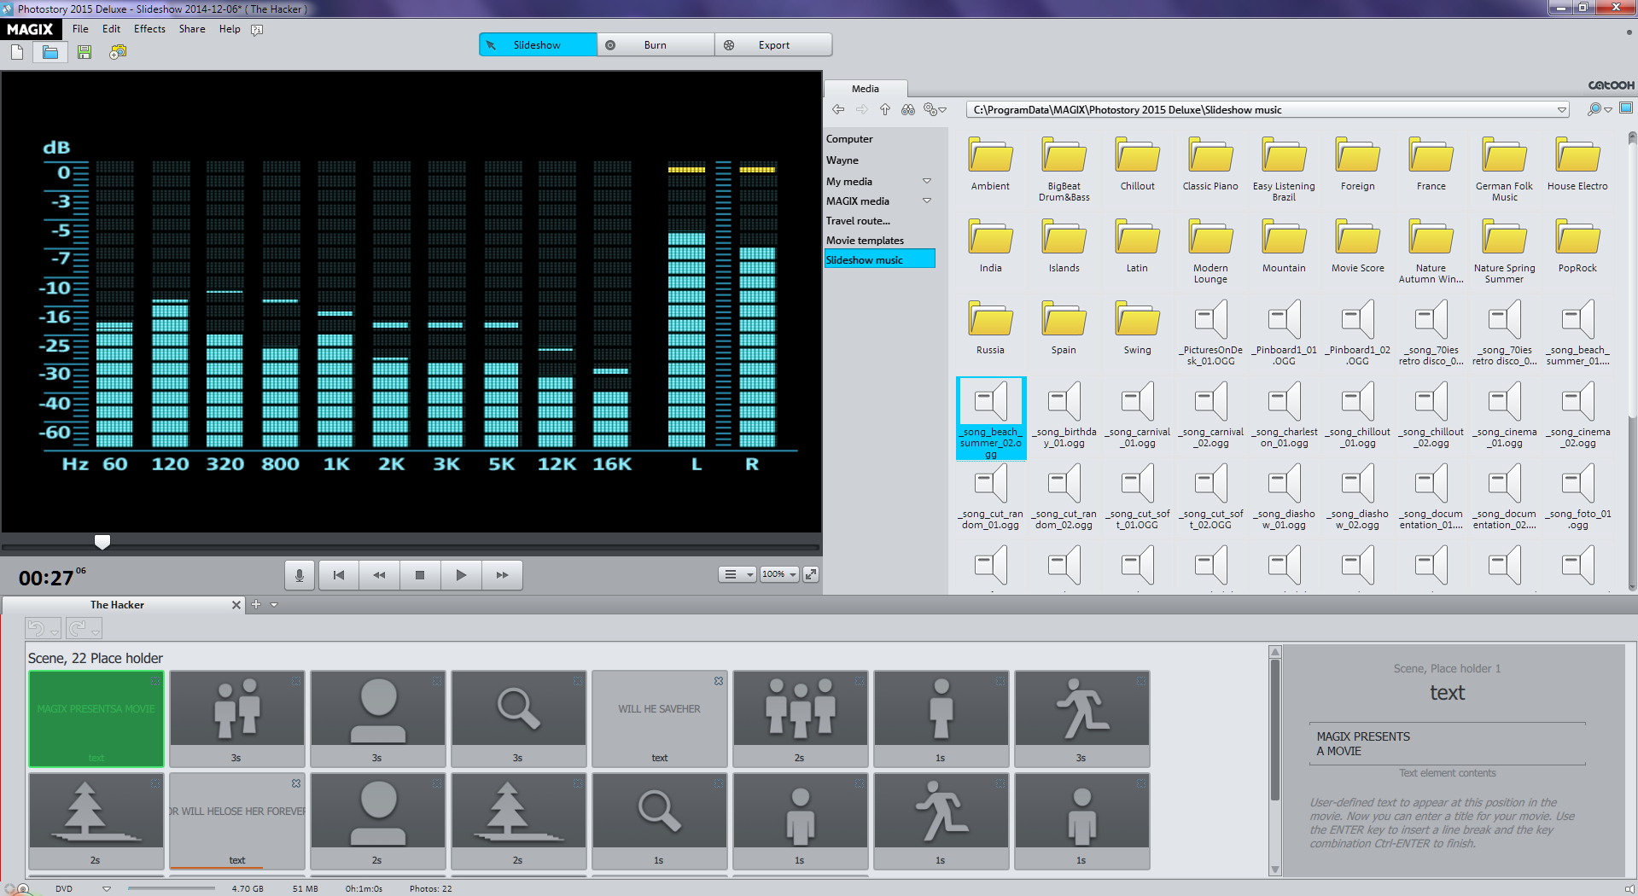The image size is (1638, 896).
Task: Click the microphone record narration button
Action: (x=300, y=575)
